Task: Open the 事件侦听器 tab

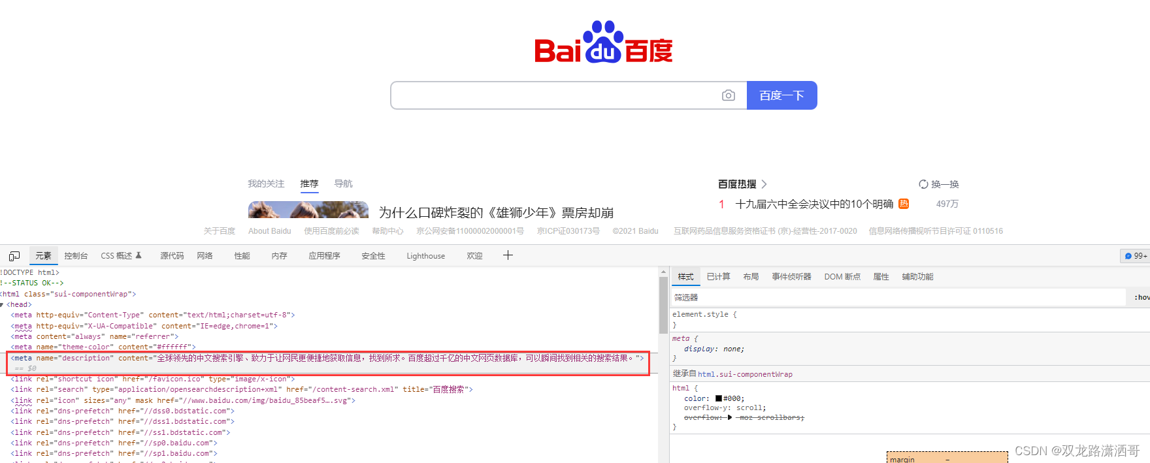Action: (791, 277)
